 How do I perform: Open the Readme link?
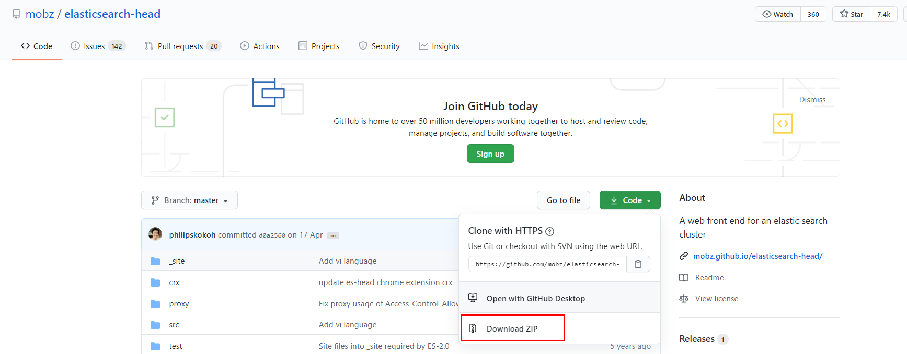point(709,278)
